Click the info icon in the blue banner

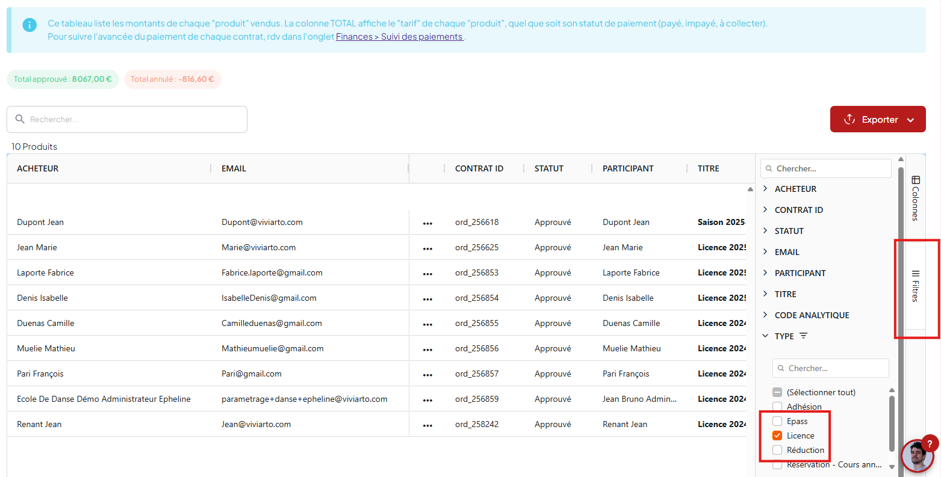click(29, 25)
